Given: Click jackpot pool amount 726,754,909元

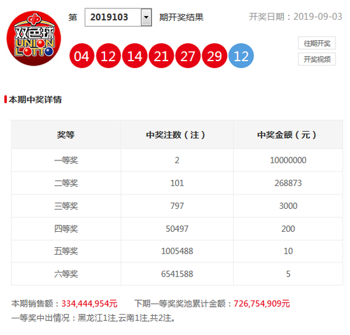Looking at the screenshot, I should click(x=262, y=304).
